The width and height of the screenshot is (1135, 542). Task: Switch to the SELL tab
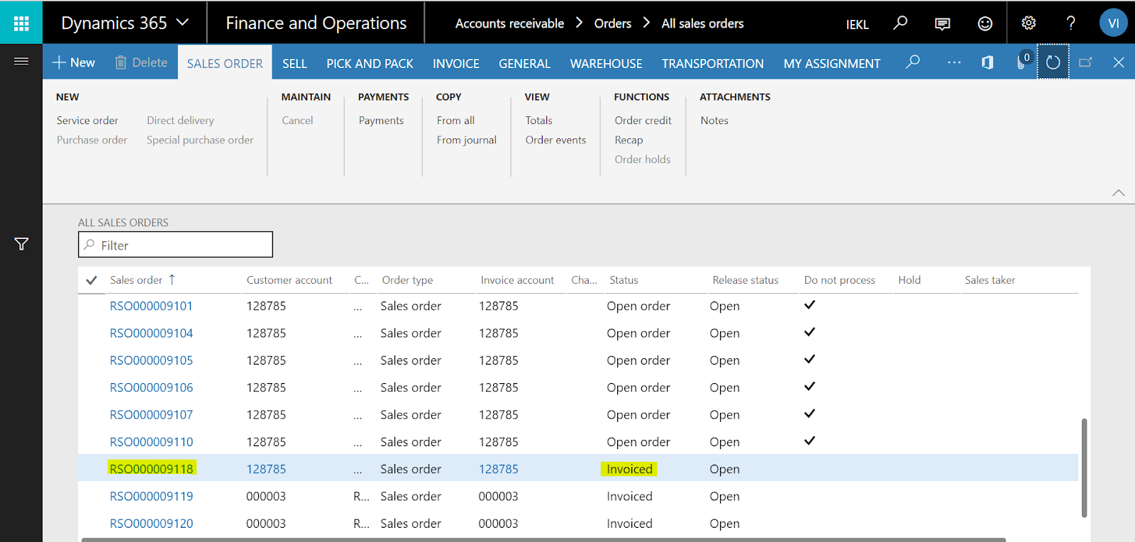(x=294, y=63)
